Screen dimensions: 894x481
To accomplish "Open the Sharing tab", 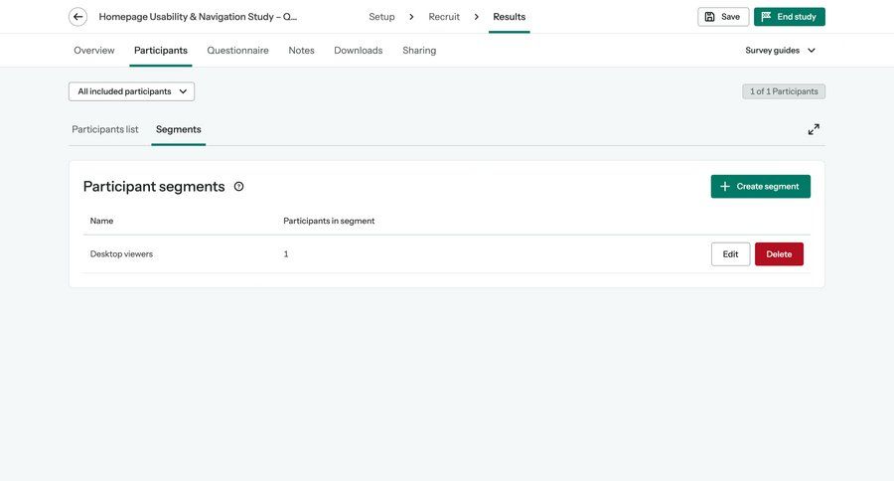I will coord(419,51).
